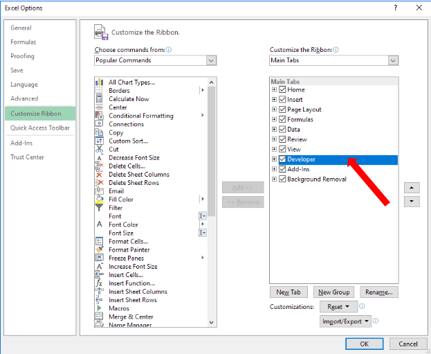This screenshot has height=354, width=431.
Task: Uncheck the Insert tab checkbox
Action: (282, 99)
